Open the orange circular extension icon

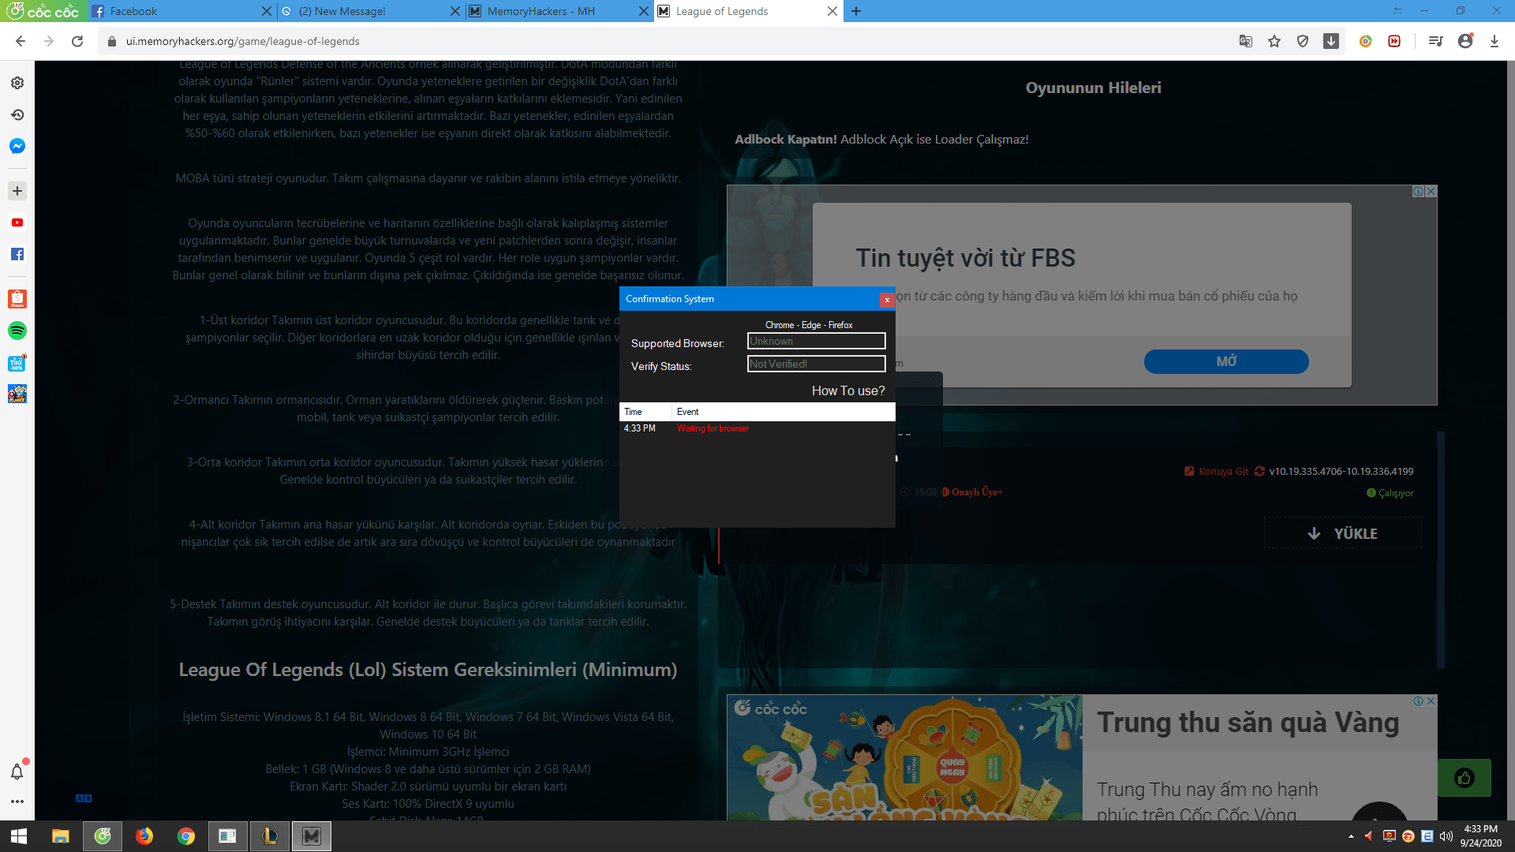[x=1366, y=41]
